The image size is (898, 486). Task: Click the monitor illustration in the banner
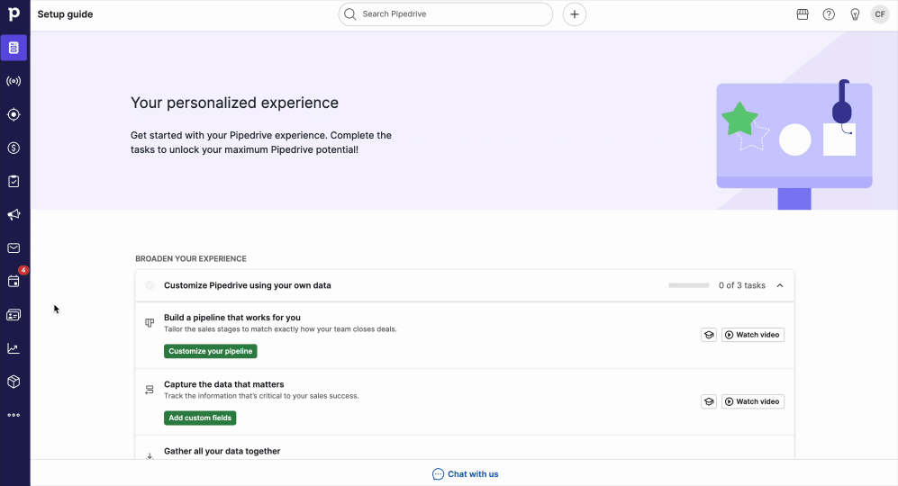coord(794,145)
